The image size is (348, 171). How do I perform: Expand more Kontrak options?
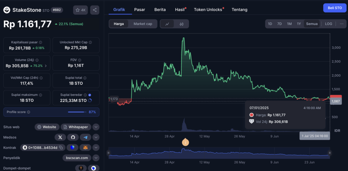96,148
